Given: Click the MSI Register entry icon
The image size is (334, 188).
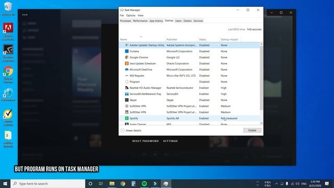Looking at the screenshot, I should pyautogui.click(x=127, y=75).
